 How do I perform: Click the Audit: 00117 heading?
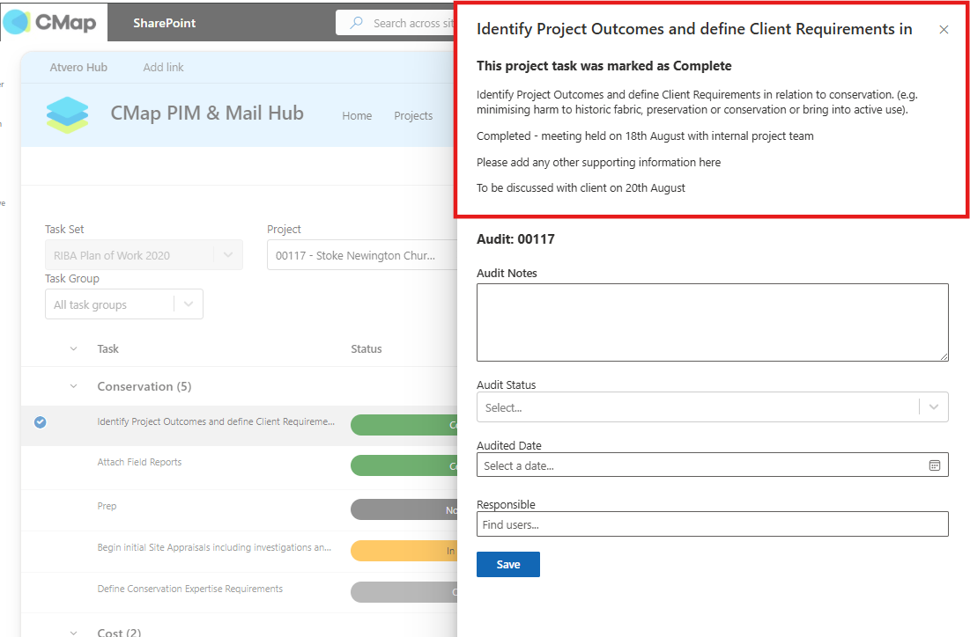[x=515, y=239]
